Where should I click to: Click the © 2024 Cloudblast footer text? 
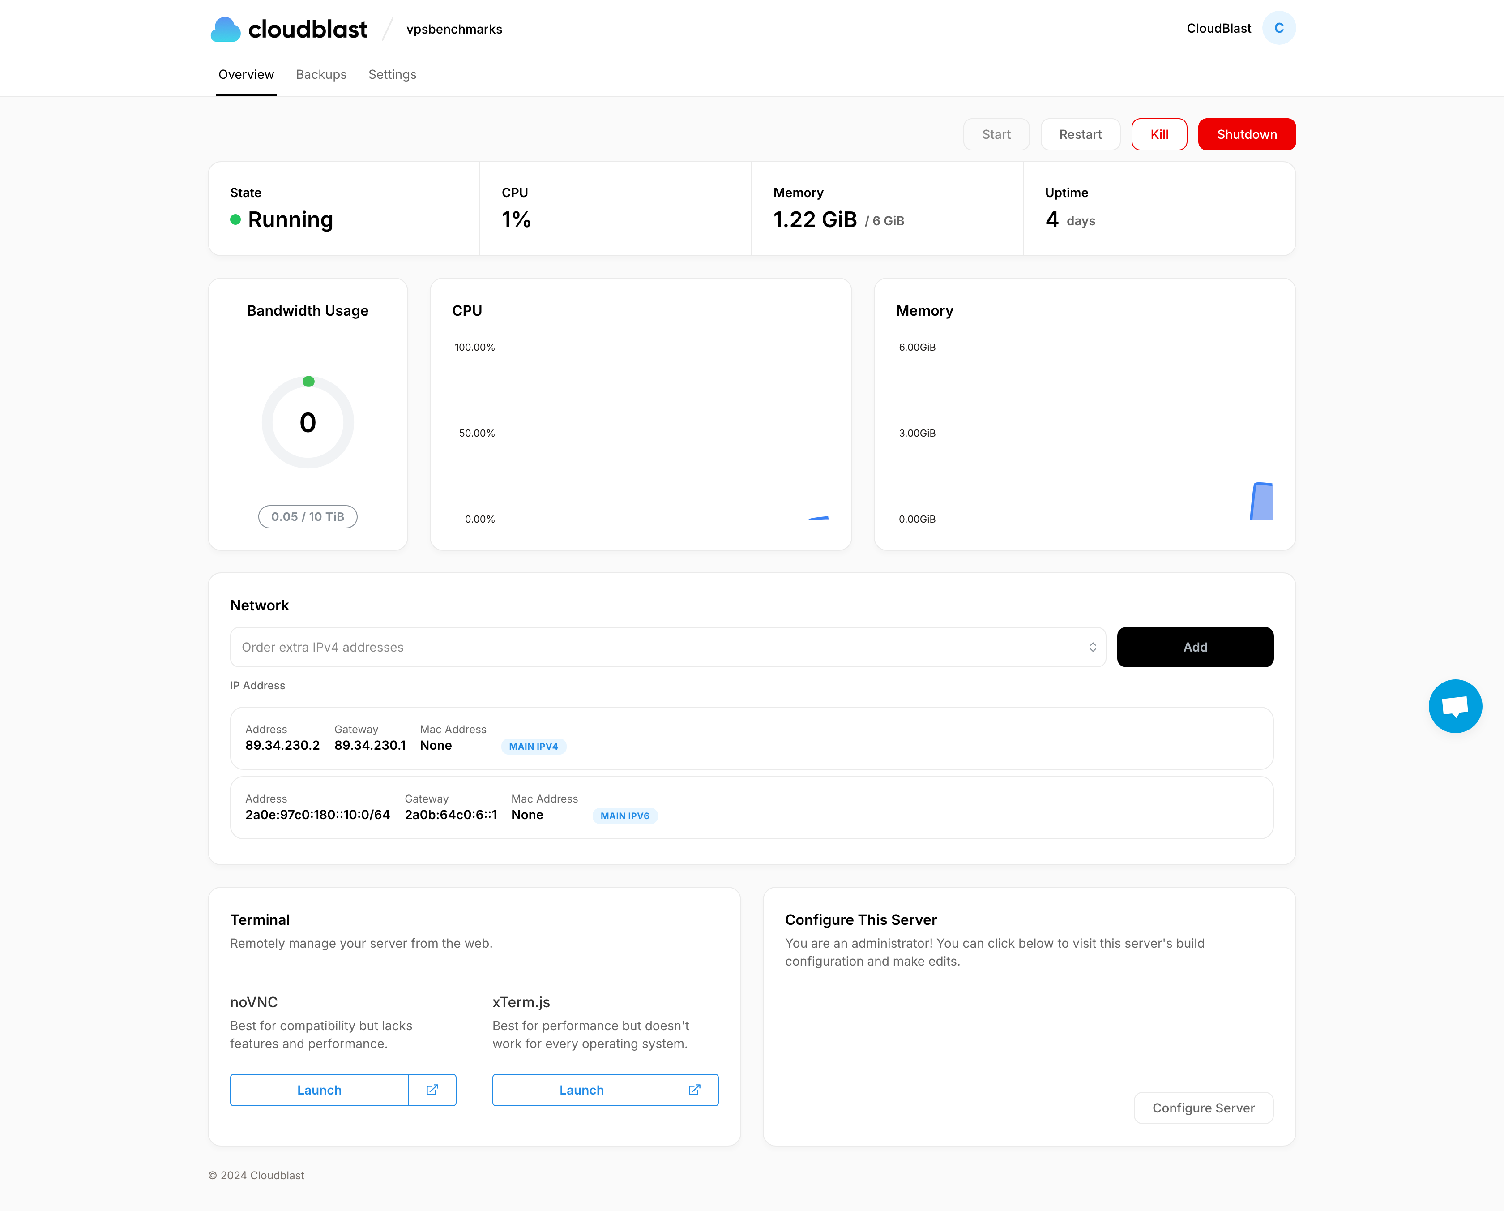tap(256, 1176)
